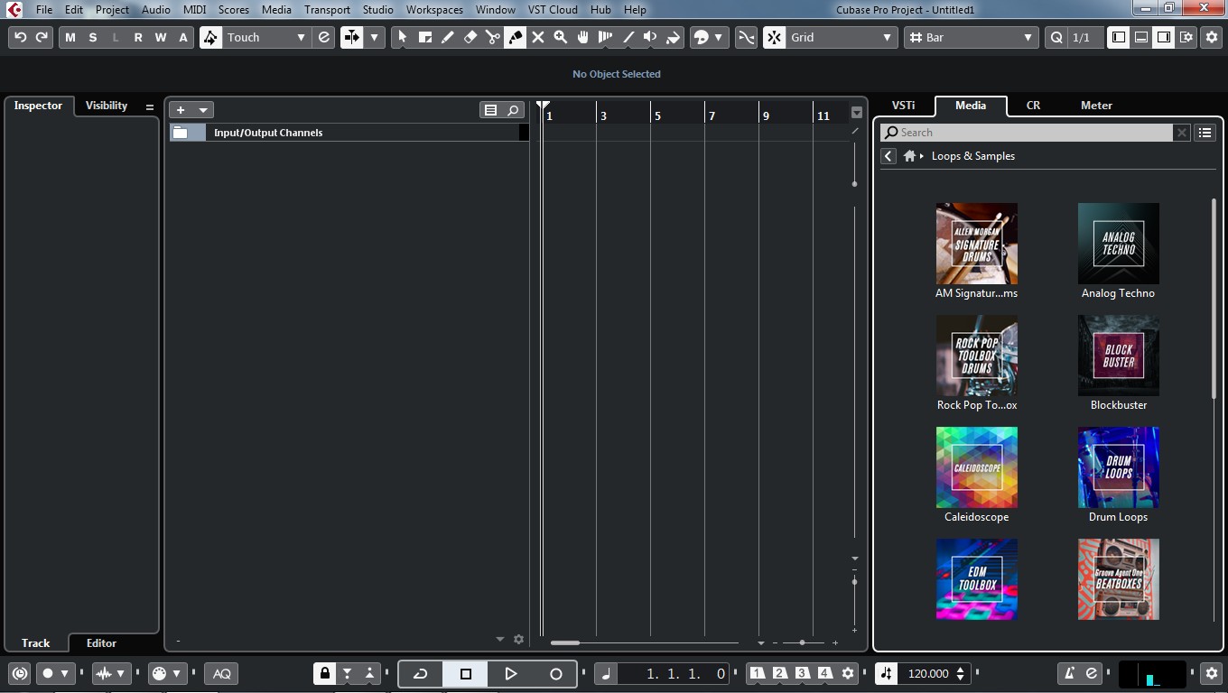This screenshot has height=693, width=1228.
Task: Go back with the Media browser arrow
Action: click(x=888, y=156)
